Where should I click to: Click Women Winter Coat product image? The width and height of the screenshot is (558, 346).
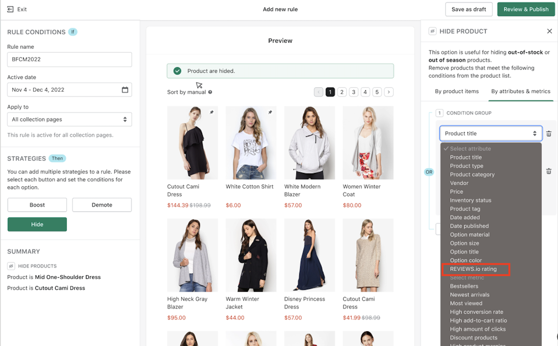click(368, 143)
